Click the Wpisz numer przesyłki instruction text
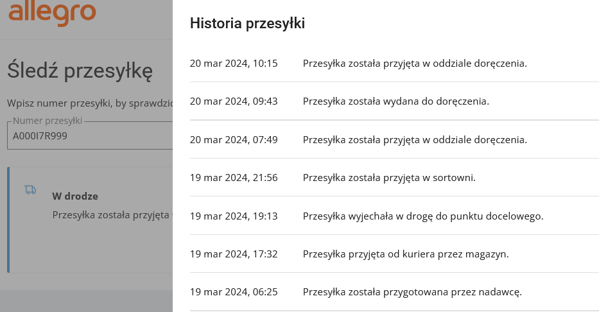 click(90, 103)
